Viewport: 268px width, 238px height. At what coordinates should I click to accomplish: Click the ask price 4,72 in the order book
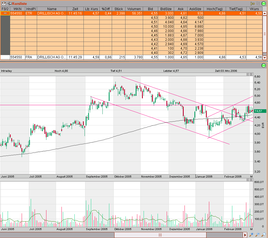tap(180, 53)
